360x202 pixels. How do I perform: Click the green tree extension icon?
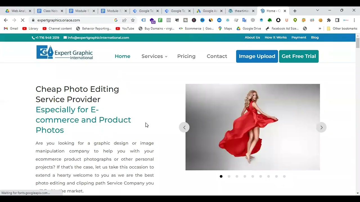click(270, 20)
